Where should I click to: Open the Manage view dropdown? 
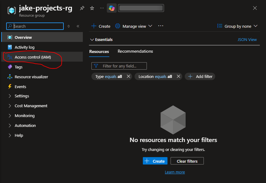tap(134, 26)
